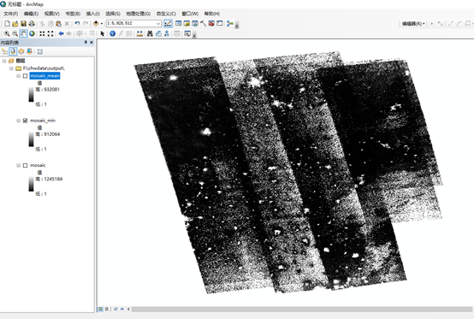
Task: Toggle the Editor toolbar icon
Action: click(168, 23)
